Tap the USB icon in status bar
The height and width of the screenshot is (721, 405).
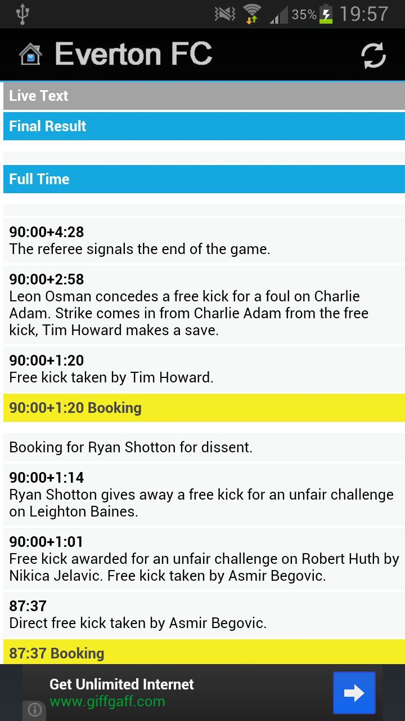tap(22, 14)
